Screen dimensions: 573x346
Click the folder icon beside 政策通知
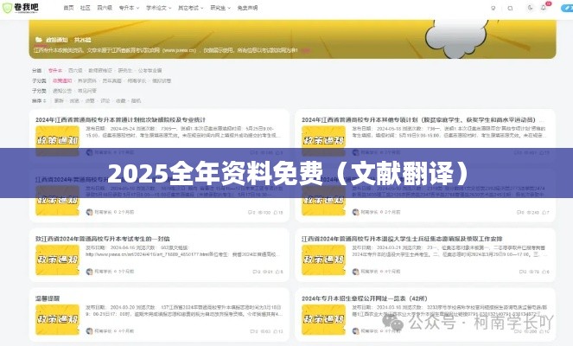pos(37,39)
